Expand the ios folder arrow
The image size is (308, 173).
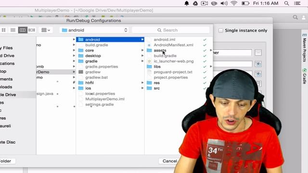point(142,88)
